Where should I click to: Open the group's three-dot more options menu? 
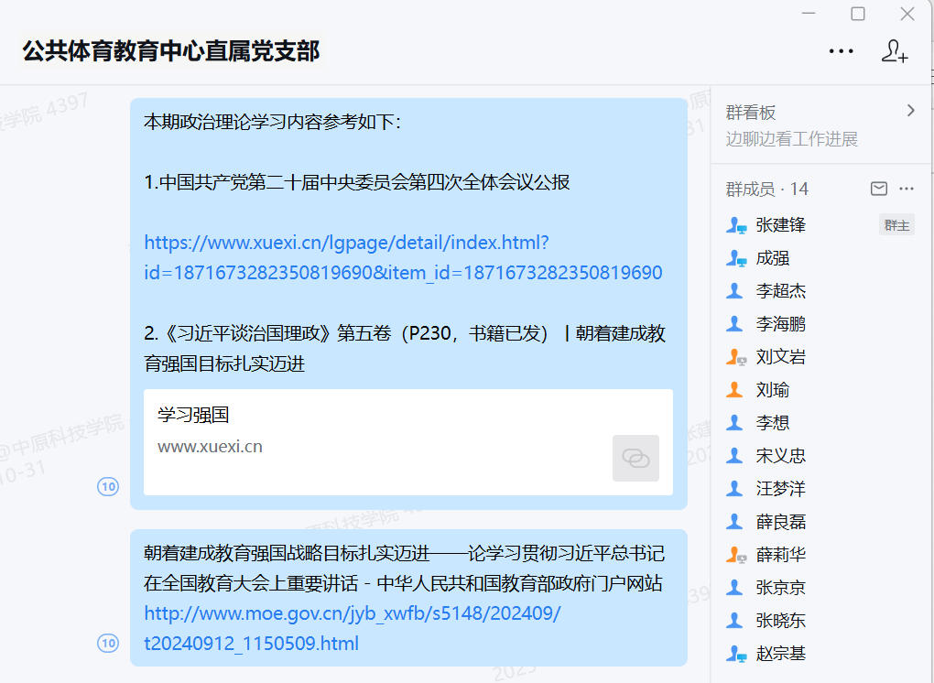(x=841, y=51)
